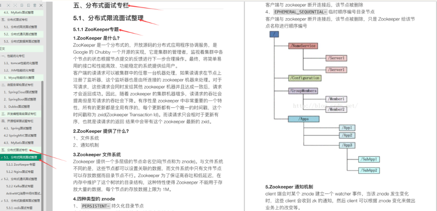
Task: Collapse the 5.2 outline node triangle
Action: [2, 179]
